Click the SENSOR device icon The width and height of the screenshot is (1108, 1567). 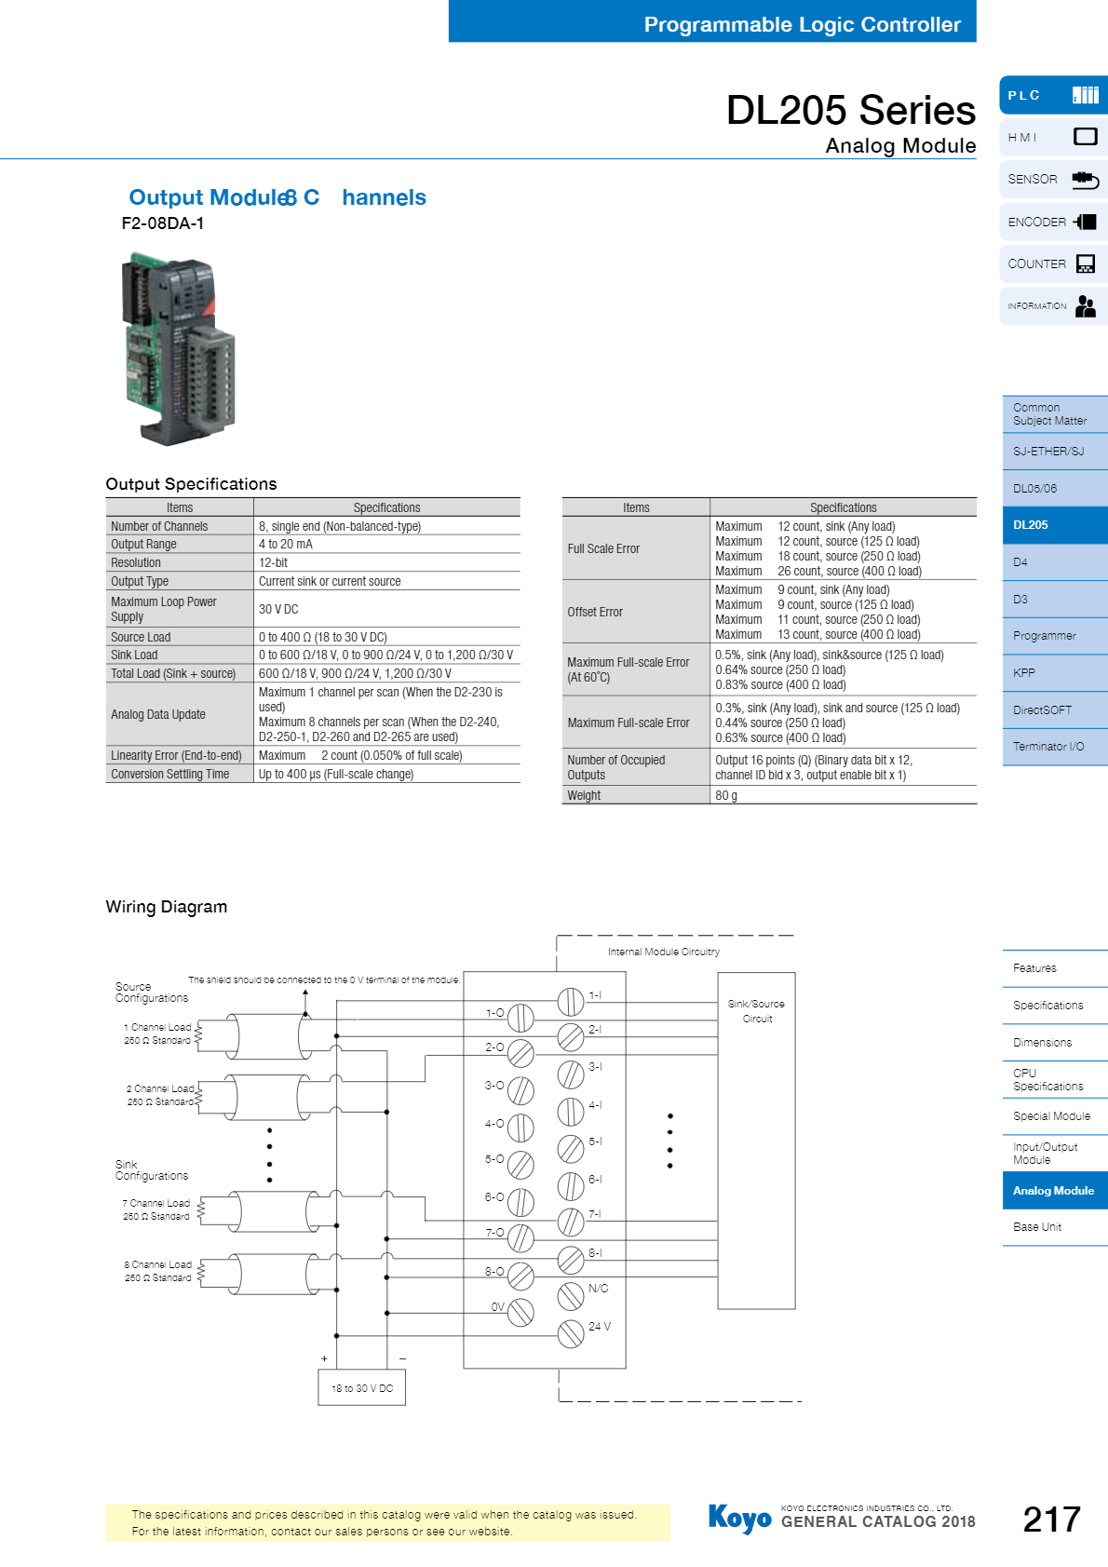tap(1085, 179)
